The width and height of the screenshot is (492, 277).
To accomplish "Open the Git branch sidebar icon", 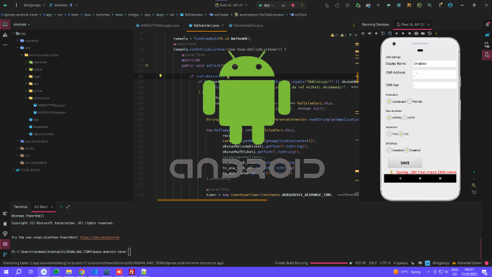I will 5,255.
